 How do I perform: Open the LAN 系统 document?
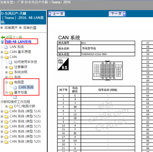coord(17,47)
